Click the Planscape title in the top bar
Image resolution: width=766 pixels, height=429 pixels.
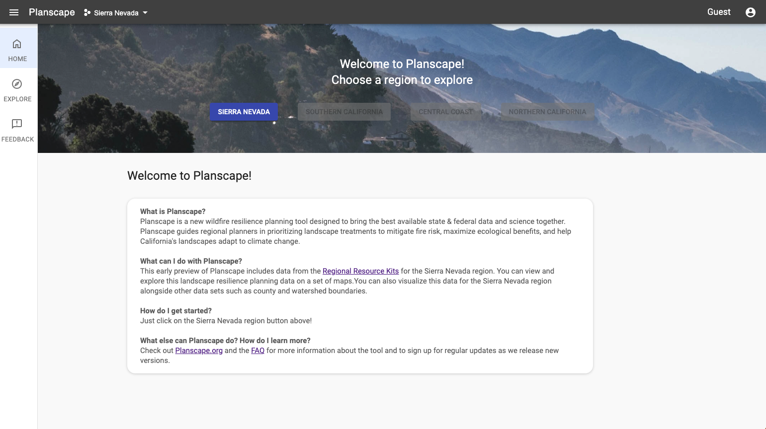point(52,12)
